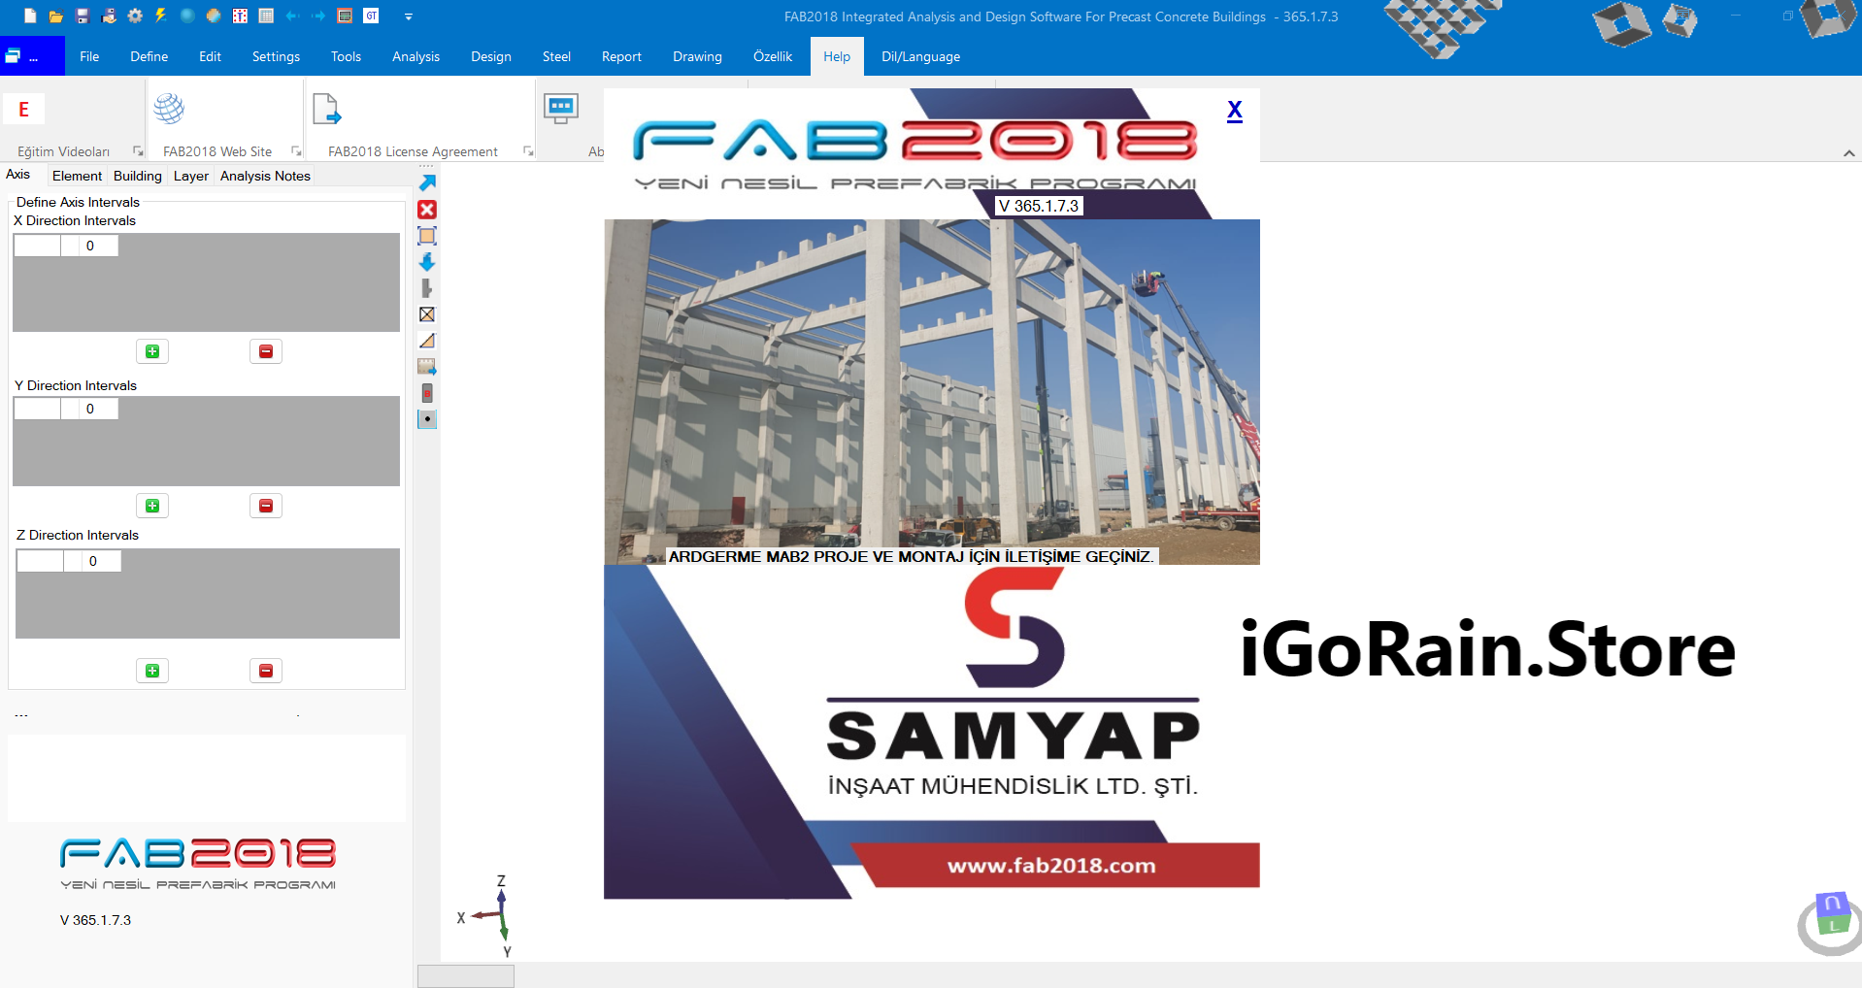Screen dimensions: 1862x988
Task: Remove a Z Direction interval with red minus
Action: (266, 671)
